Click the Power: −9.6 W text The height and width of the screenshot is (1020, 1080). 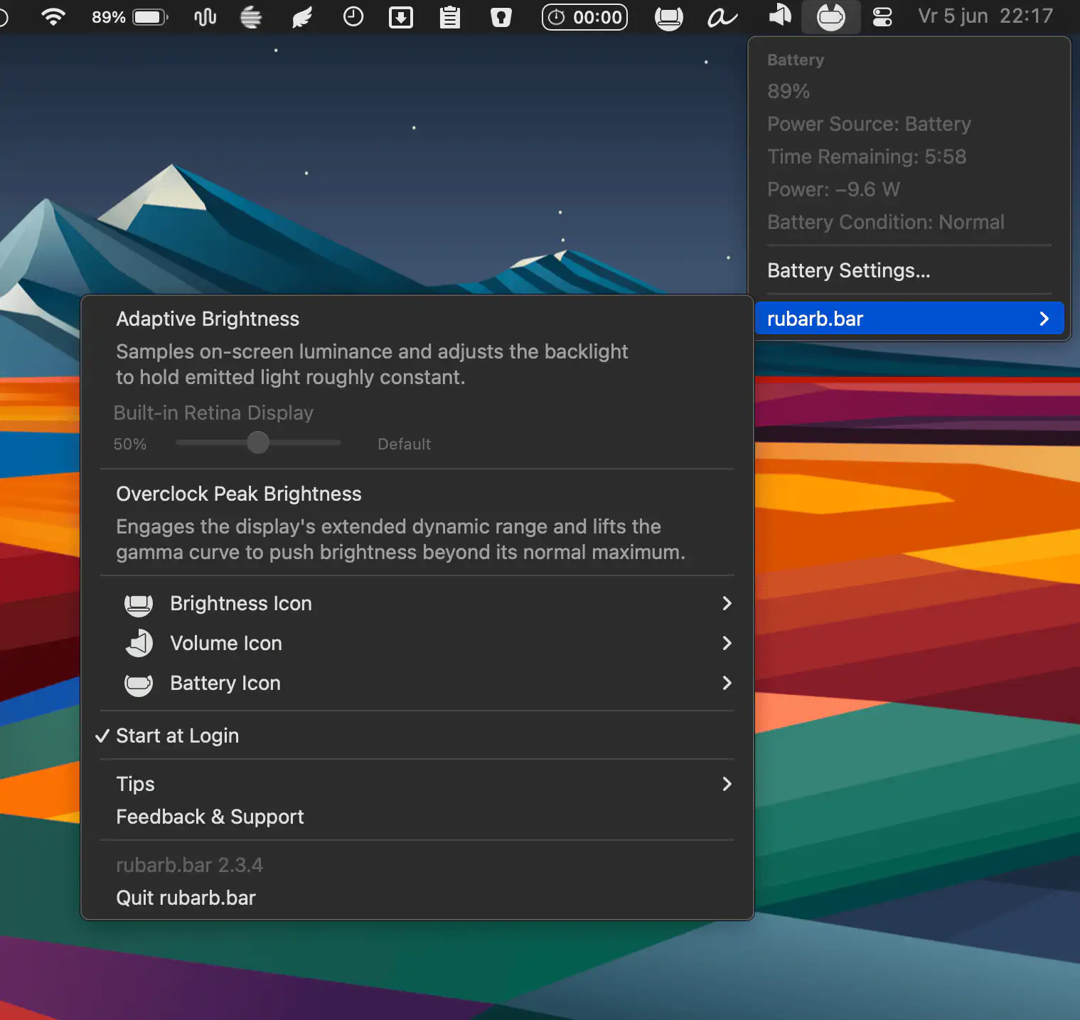[x=833, y=189]
